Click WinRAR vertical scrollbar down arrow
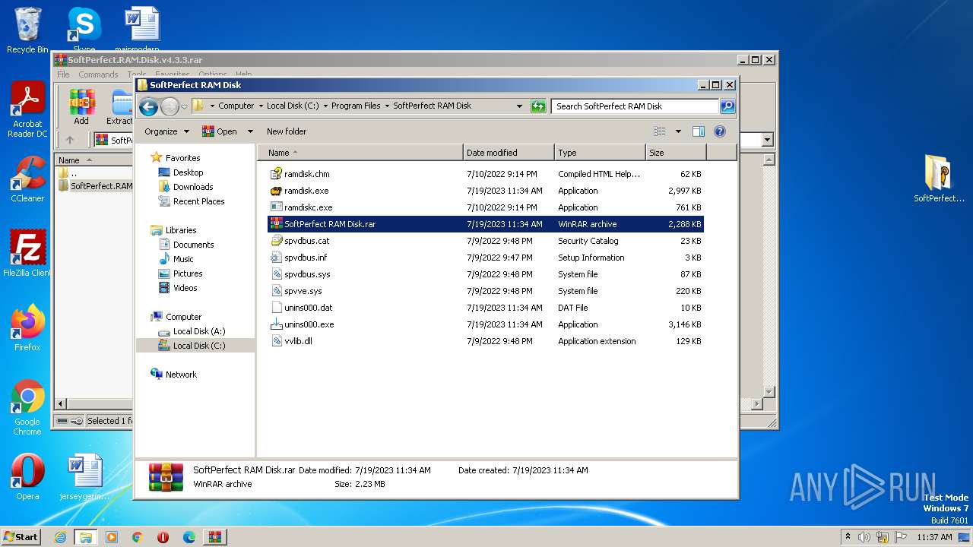The image size is (973, 547). (769, 392)
